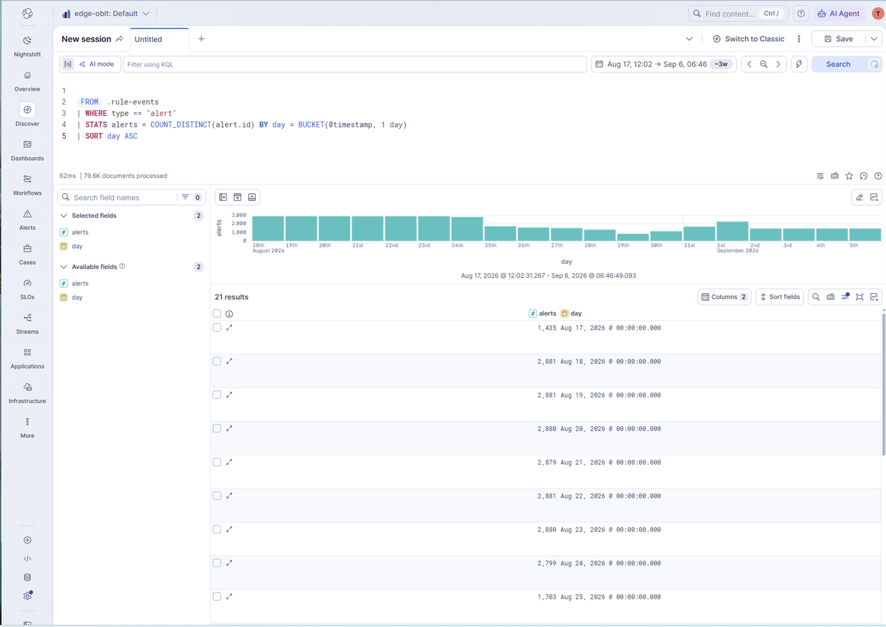
Task: Click the Sort fields button
Action: pyautogui.click(x=780, y=297)
